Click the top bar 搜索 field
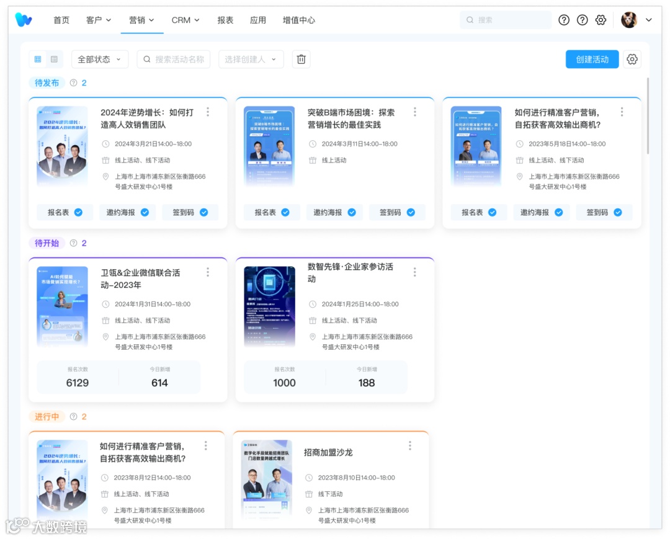 pos(506,20)
